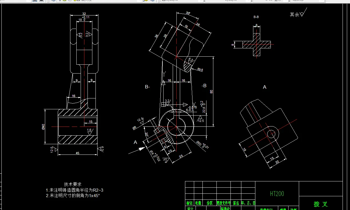Click the B-B section view label
Image resolution: width=350 pixels, height=210 pixels.
tap(256, 17)
